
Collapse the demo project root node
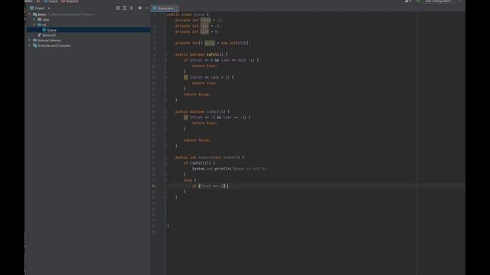[x=30, y=15]
